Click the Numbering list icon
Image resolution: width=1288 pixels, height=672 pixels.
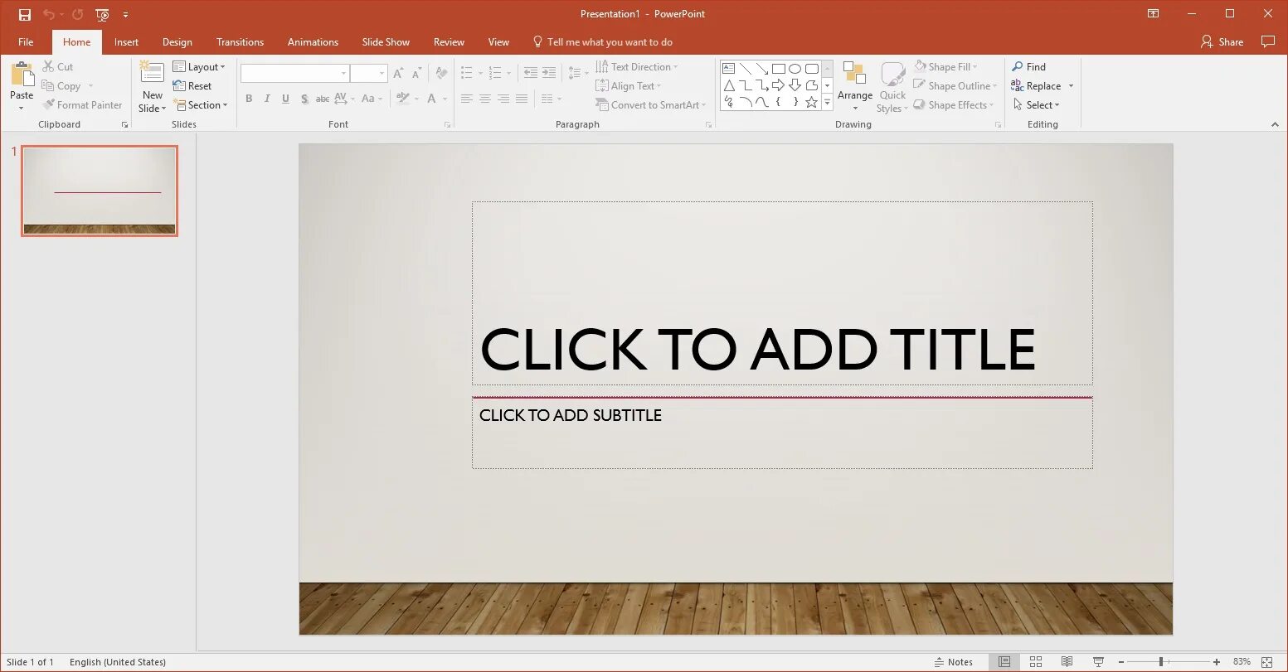tap(496, 74)
